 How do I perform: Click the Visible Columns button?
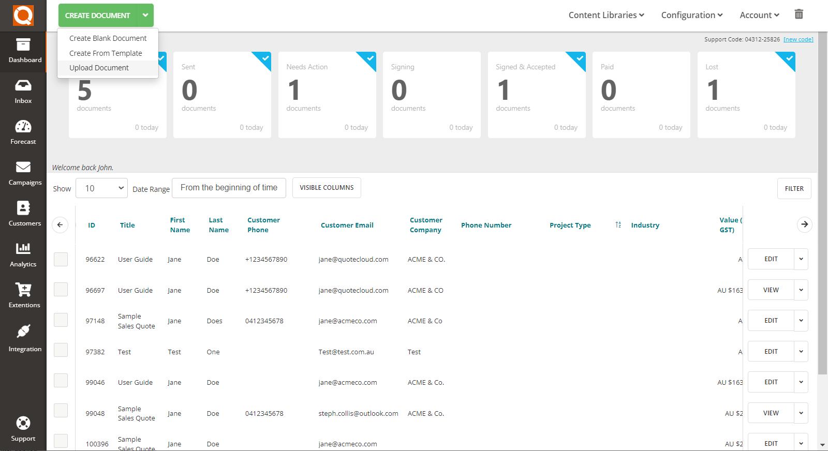click(x=327, y=188)
